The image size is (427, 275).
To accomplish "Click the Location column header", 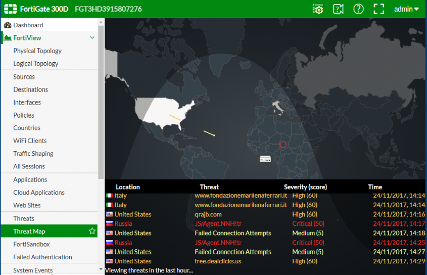I will pos(128,187).
